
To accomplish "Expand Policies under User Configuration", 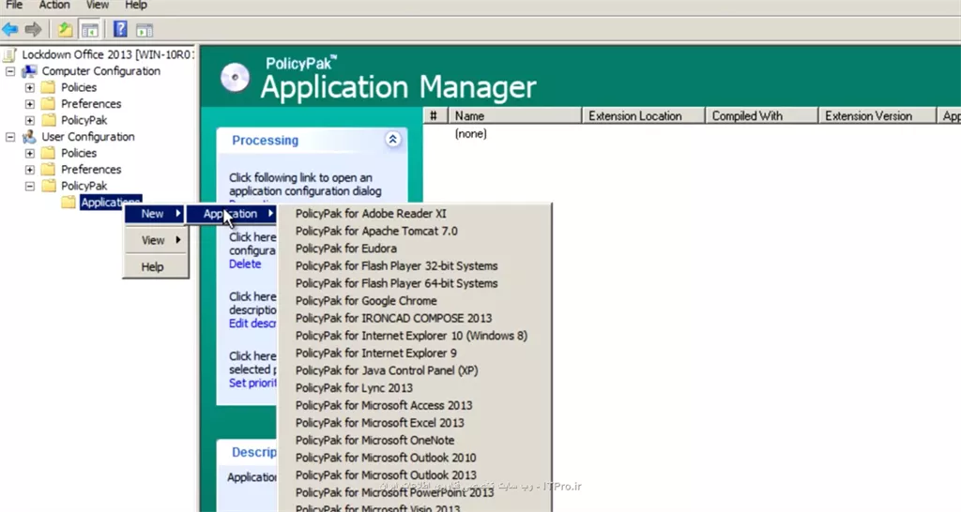I will pyautogui.click(x=29, y=153).
